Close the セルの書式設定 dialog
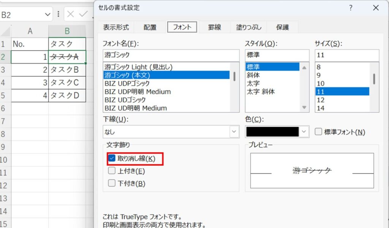The image size is (389, 228). click(376, 8)
